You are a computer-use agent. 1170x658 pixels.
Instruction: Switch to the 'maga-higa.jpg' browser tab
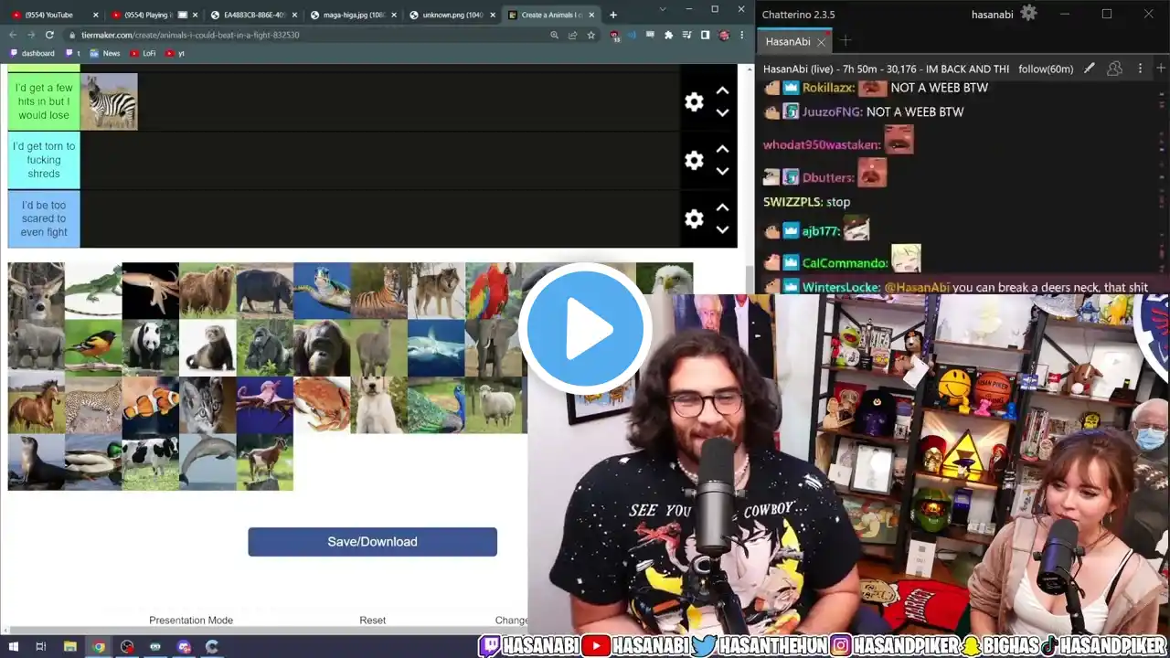(x=353, y=15)
